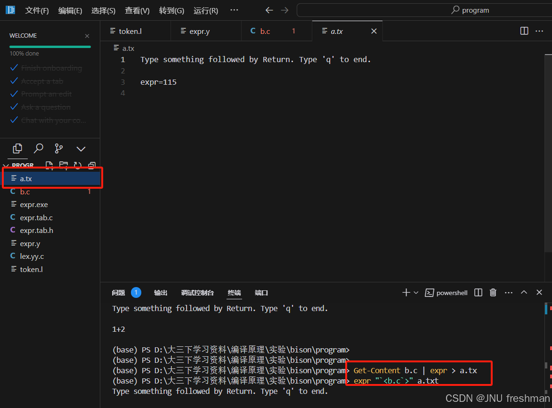The image size is (552, 408).
Task: Expand additional sidebar views chevron
Action: [81, 149]
